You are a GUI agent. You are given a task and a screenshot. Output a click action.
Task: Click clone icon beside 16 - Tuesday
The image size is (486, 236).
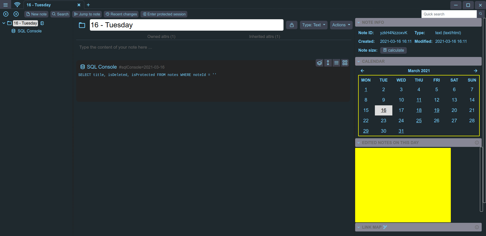click(x=42, y=23)
